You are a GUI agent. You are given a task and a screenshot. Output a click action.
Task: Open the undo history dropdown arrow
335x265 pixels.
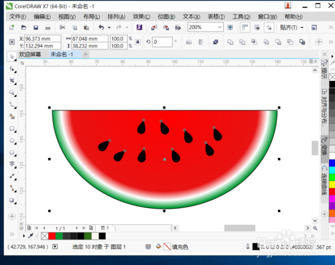point(109,27)
